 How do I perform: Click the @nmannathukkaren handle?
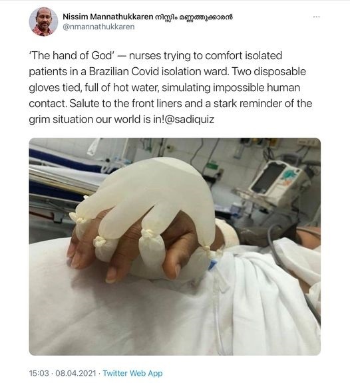click(x=98, y=27)
